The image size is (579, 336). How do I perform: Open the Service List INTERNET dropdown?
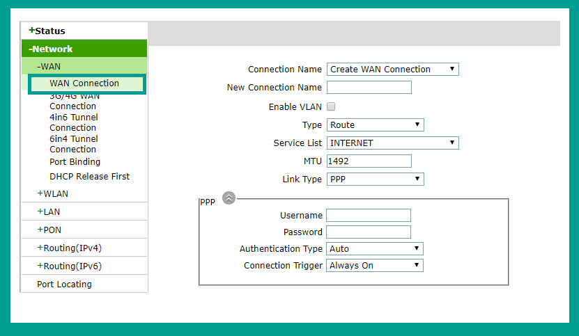tap(392, 143)
